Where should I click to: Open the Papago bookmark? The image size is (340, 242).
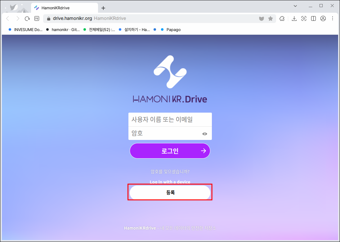tap(173, 30)
